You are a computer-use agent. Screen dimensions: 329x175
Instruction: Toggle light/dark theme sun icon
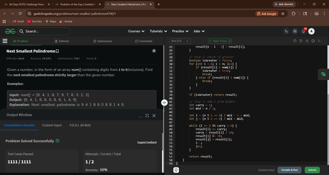tap(295, 31)
